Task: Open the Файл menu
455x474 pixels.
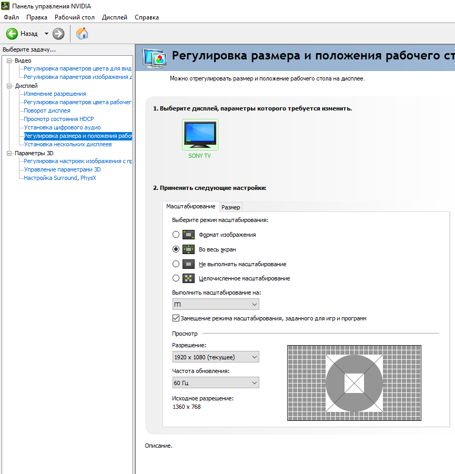Action: click(x=11, y=17)
